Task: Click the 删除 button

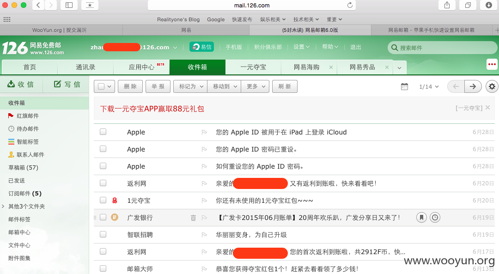Action: point(130,86)
